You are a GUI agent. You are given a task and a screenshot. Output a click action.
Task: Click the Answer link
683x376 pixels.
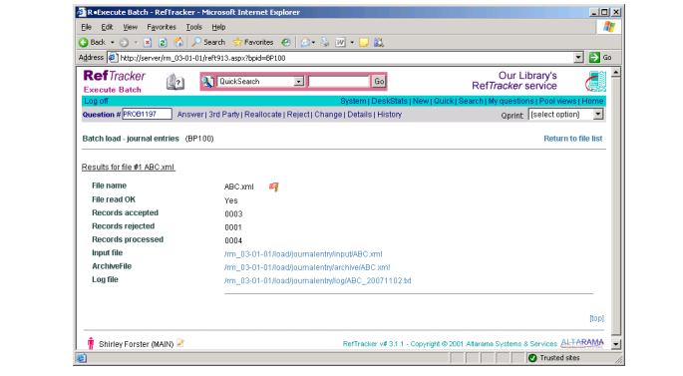pyautogui.click(x=190, y=115)
